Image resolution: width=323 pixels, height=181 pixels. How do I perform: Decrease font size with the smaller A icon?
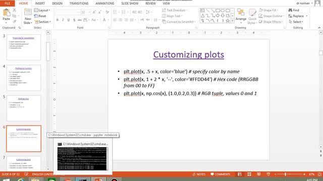(100, 12)
